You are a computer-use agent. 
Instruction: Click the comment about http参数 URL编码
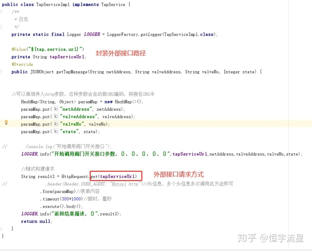pyautogui.click(x=83, y=94)
